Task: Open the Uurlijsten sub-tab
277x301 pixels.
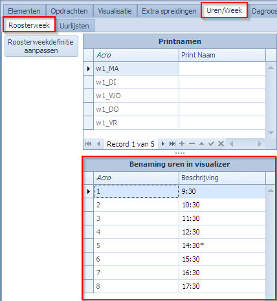Action: 74,26
